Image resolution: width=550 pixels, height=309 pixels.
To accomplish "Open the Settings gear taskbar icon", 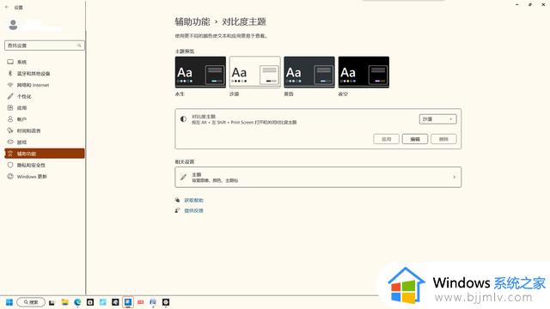I will pos(166,302).
